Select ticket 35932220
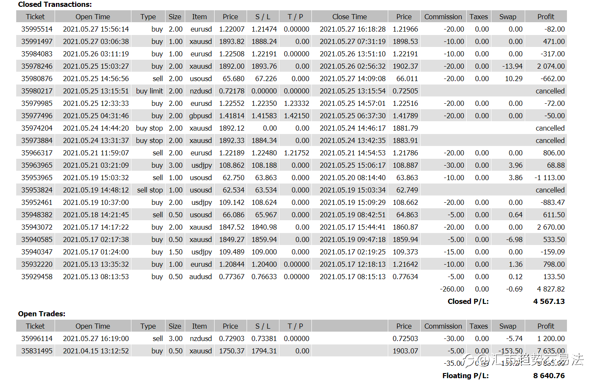Image resolution: width=590 pixels, height=382 pixels. (37, 264)
